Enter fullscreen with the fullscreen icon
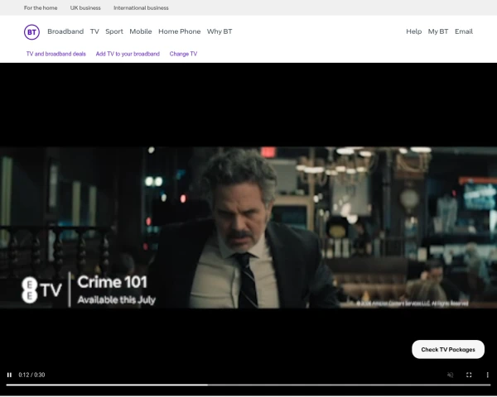The width and height of the screenshot is (497, 397). (x=469, y=375)
